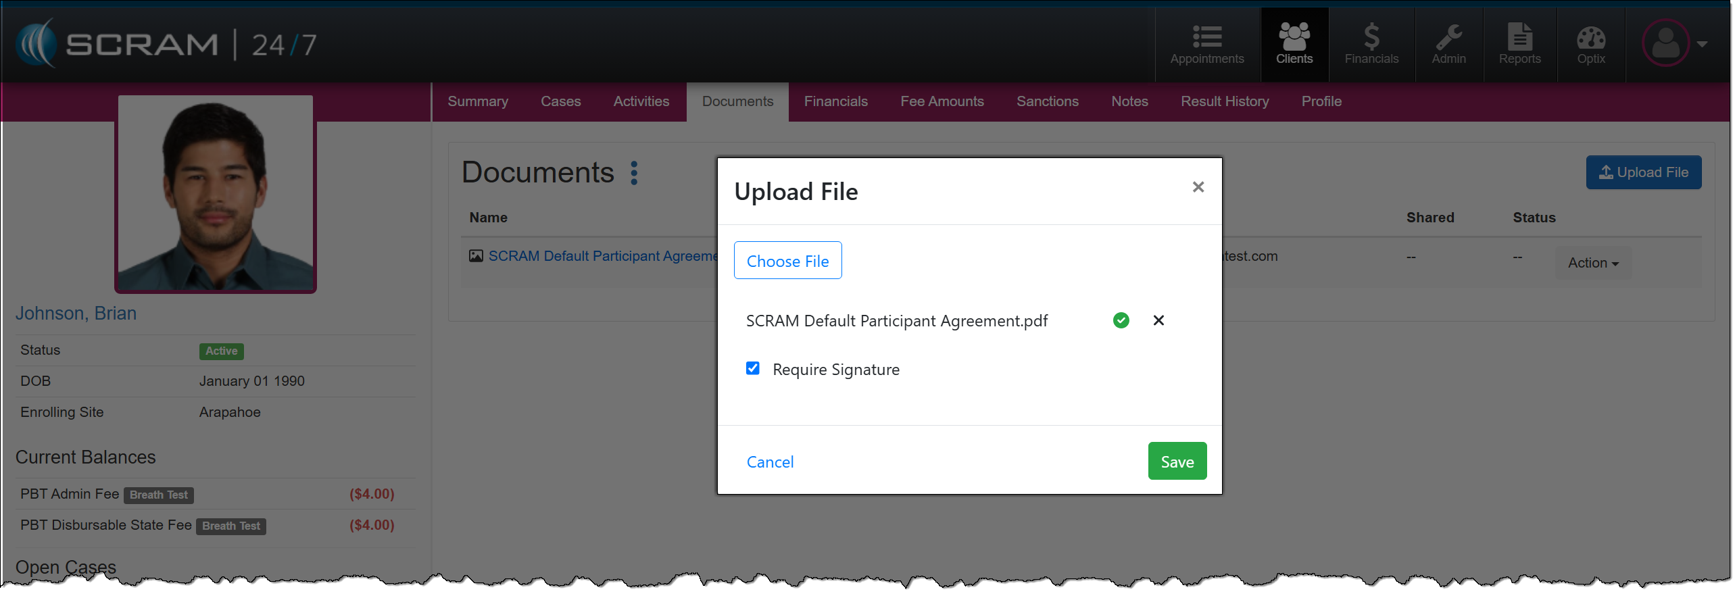The height and width of the screenshot is (598, 1735).
Task: Open the Appointments list icon
Action: pyautogui.click(x=1206, y=37)
